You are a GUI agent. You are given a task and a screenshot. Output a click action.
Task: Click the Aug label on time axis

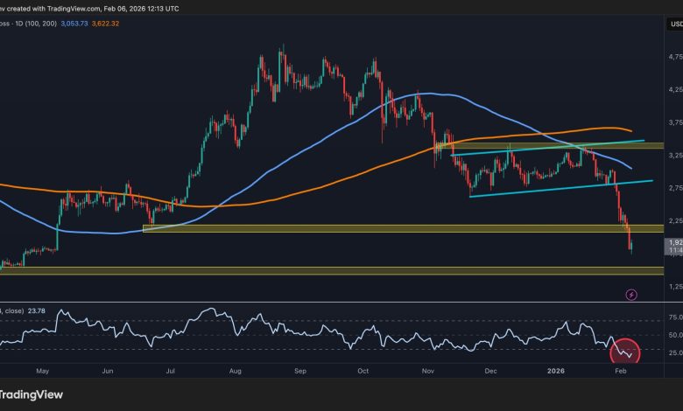pyautogui.click(x=235, y=371)
